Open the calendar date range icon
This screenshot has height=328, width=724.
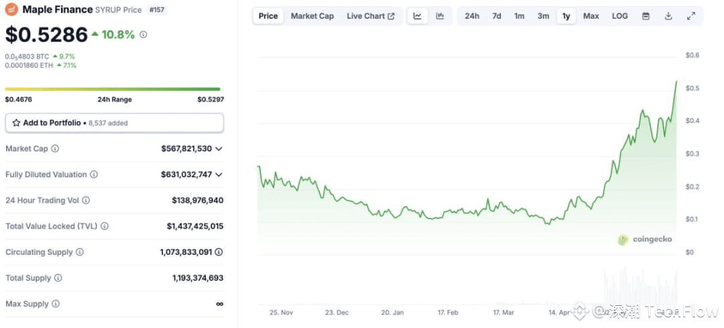coord(646,16)
